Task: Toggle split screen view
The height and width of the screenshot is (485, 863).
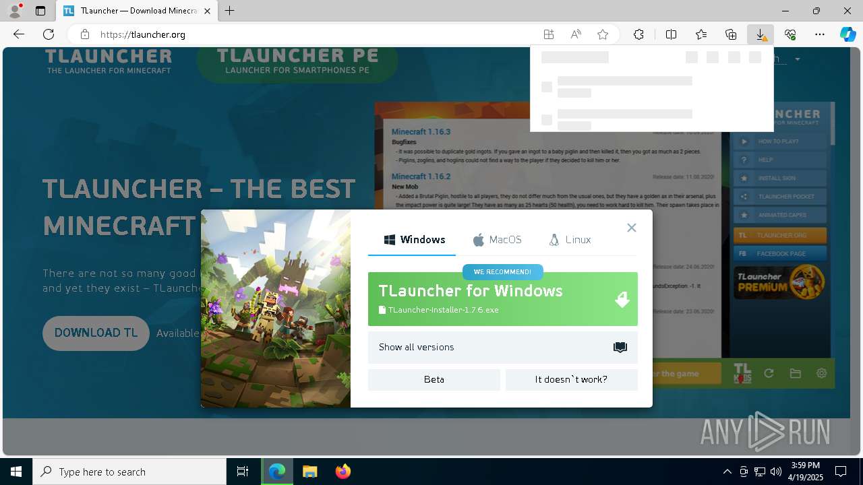Action: pyautogui.click(x=672, y=34)
